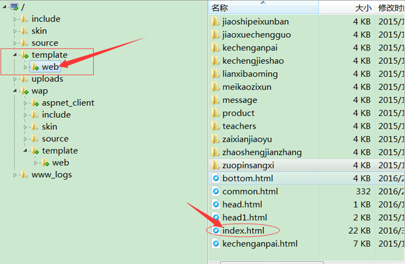The image size is (405, 264).
Task: Sort by the 名称 column header
Action: [x=263, y=7]
